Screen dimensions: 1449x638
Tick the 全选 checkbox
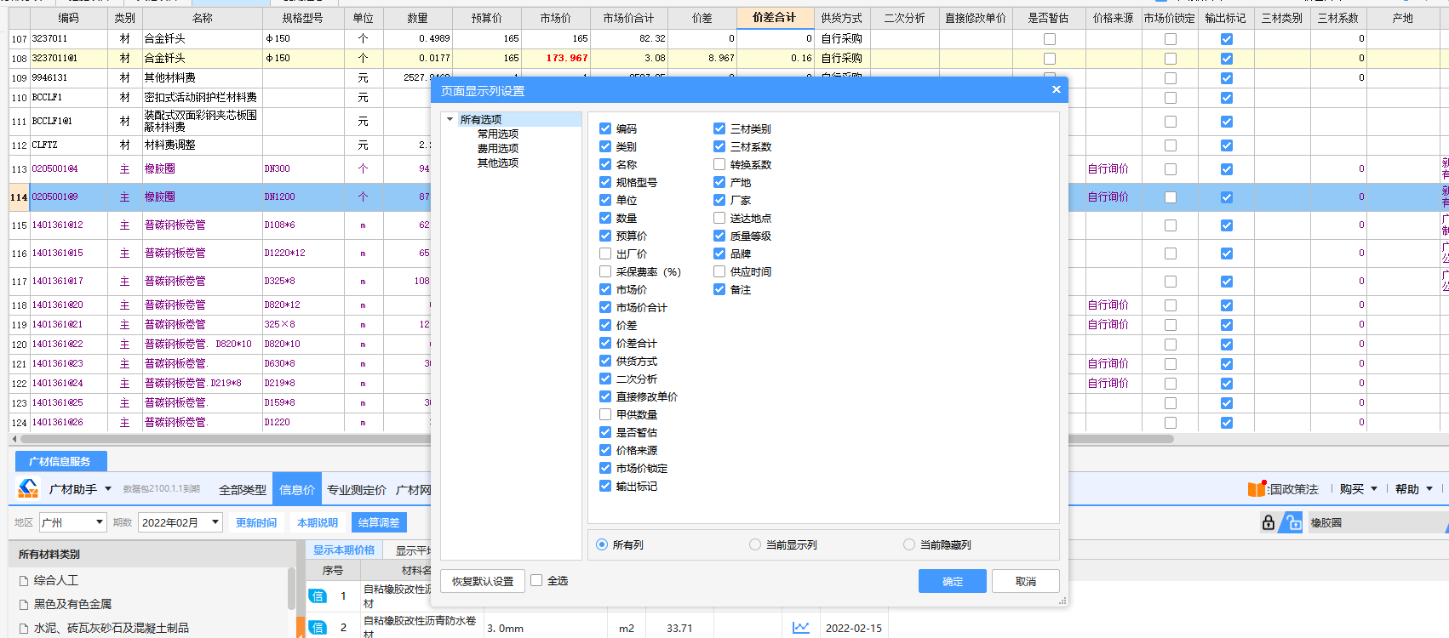click(536, 580)
